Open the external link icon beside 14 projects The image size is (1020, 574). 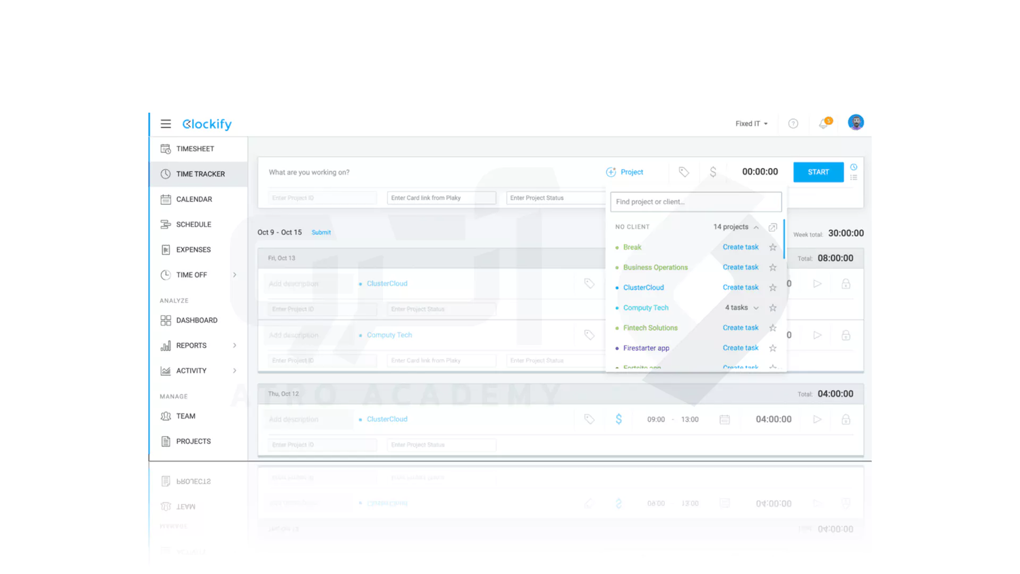coord(773,227)
